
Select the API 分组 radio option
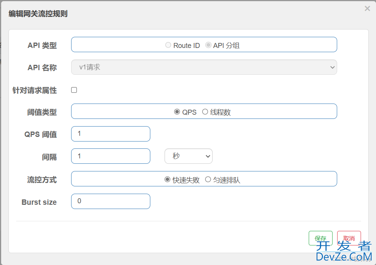pos(208,45)
